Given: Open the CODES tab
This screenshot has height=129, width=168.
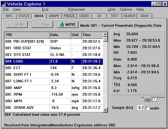Looking at the screenshot, I should click(84, 16).
